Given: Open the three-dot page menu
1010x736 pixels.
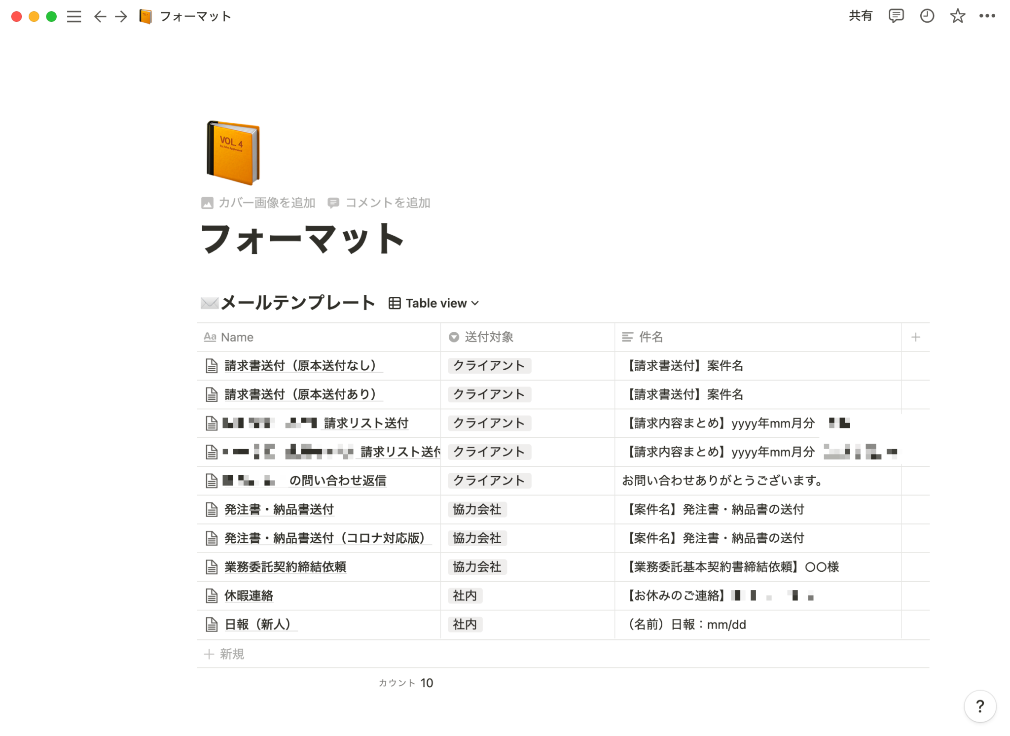Looking at the screenshot, I should (987, 16).
